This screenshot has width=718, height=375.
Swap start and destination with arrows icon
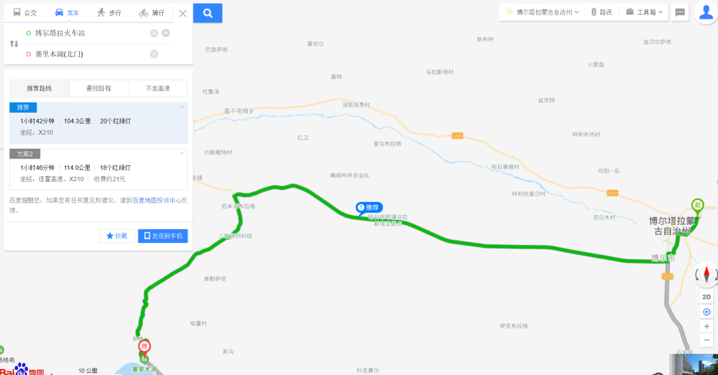pos(14,44)
